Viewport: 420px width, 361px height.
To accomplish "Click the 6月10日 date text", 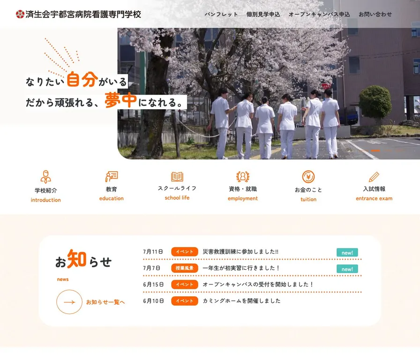I will 153,301.
